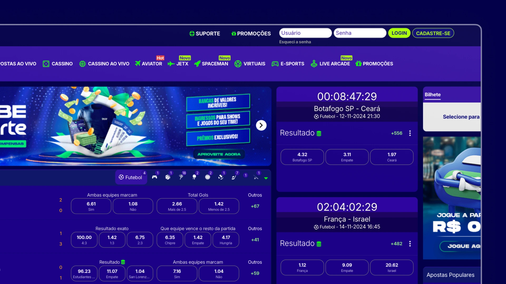Select the Futebol sport tab icon
This screenshot has width=506, height=284.
click(x=122, y=177)
